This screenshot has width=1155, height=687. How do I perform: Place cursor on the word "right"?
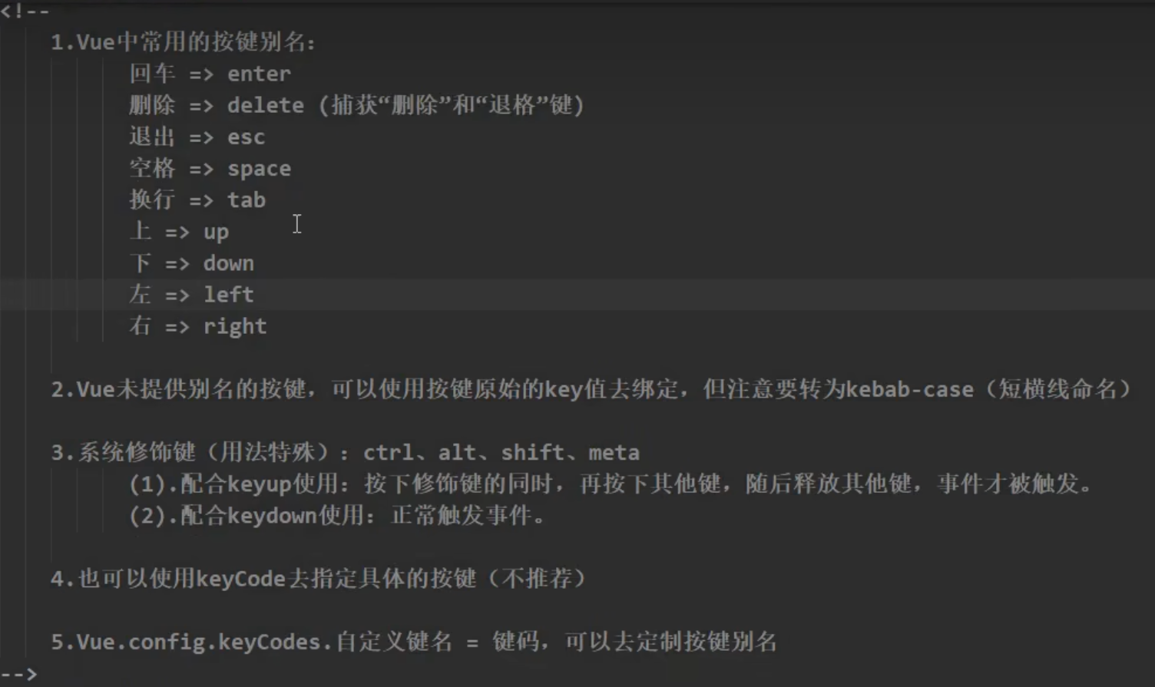[234, 326]
